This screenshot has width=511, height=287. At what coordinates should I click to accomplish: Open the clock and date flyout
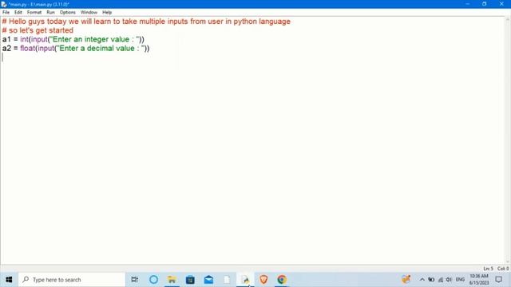tap(479, 280)
